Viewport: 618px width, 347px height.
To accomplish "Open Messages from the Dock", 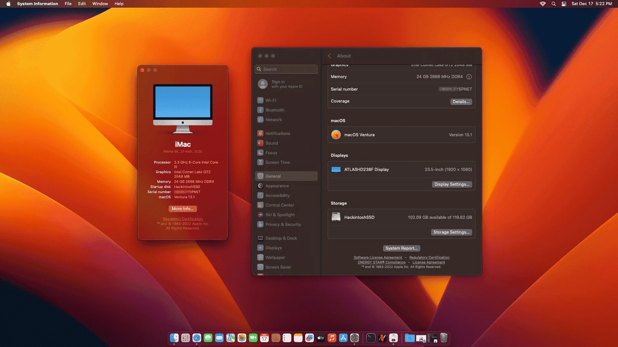I will point(208,338).
